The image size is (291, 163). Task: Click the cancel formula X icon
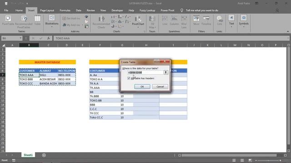click(x=33, y=38)
